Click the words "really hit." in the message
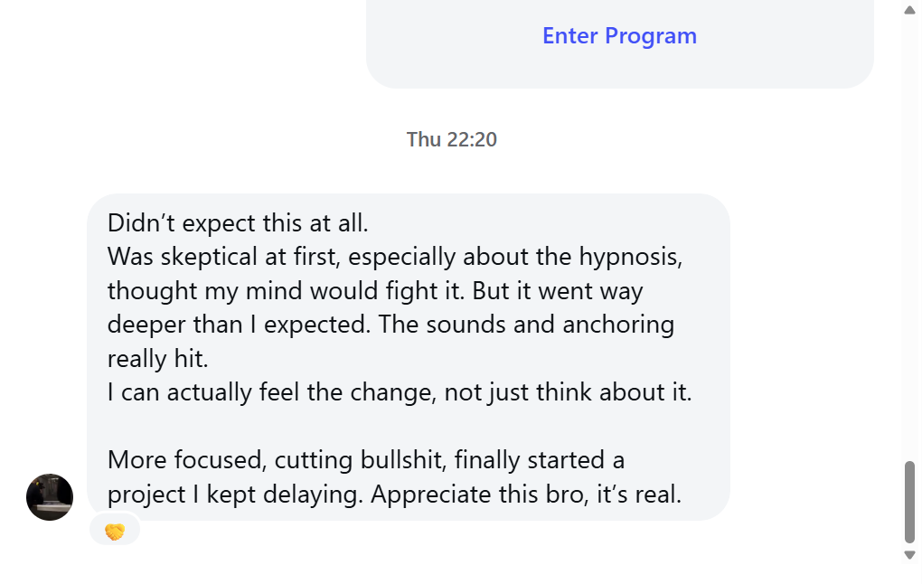The image size is (922, 584). coord(158,359)
